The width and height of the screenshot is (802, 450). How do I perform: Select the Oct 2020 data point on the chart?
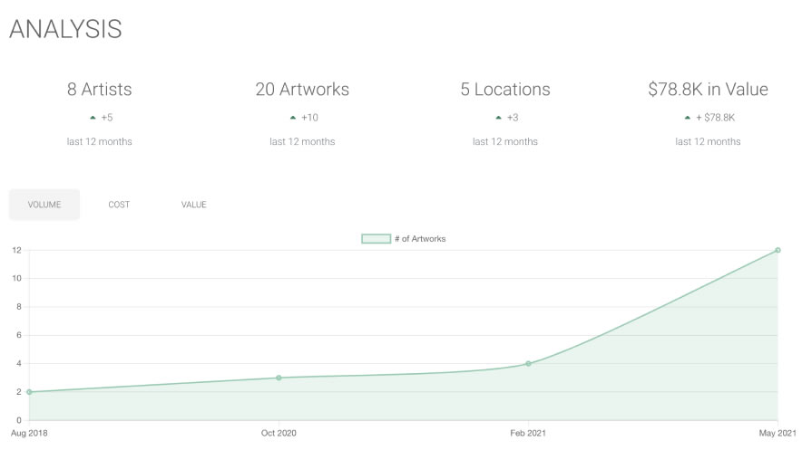pyautogui.click(x=279, y=378)
